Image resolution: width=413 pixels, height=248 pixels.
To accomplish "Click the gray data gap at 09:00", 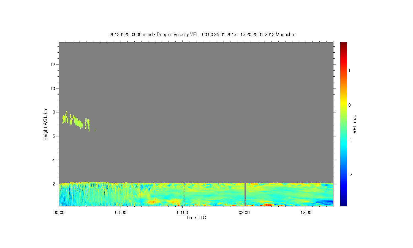I will 245,194.
